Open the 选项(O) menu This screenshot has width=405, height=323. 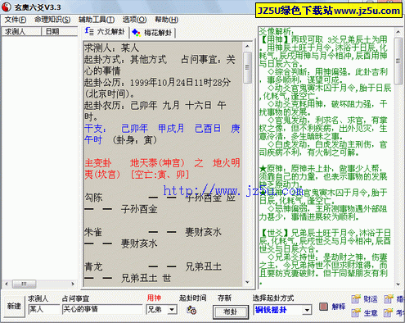click(x=134, y=20)
